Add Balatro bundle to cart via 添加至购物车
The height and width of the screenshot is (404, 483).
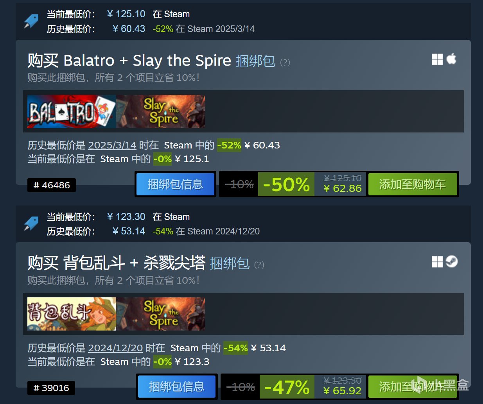point(413,184)
